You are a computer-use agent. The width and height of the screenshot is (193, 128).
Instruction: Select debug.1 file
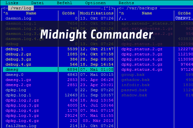[x=14, y=49]
